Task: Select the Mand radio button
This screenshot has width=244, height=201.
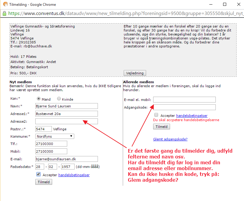Action: 39,99
